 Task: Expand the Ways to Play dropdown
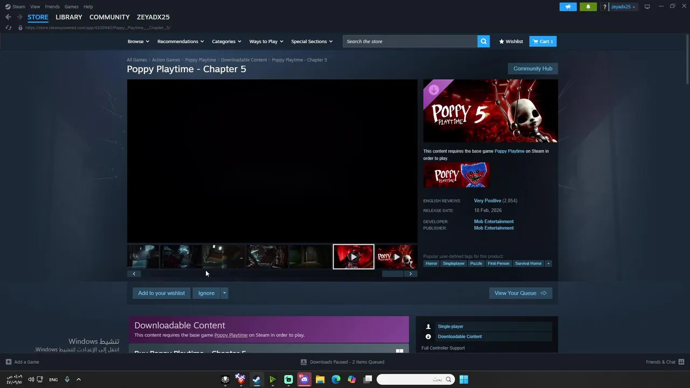point(266,41)
